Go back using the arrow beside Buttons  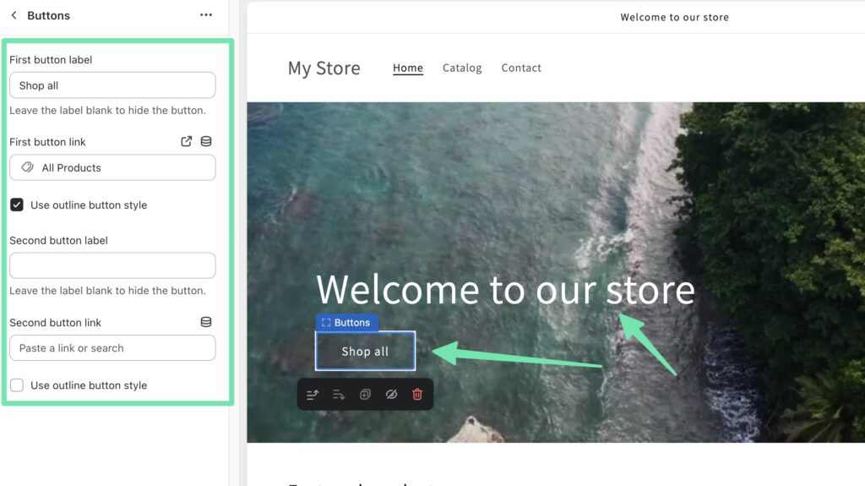click(14, 15)
